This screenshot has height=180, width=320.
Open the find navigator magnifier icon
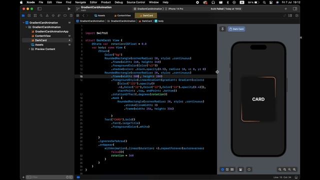(41, 15)
